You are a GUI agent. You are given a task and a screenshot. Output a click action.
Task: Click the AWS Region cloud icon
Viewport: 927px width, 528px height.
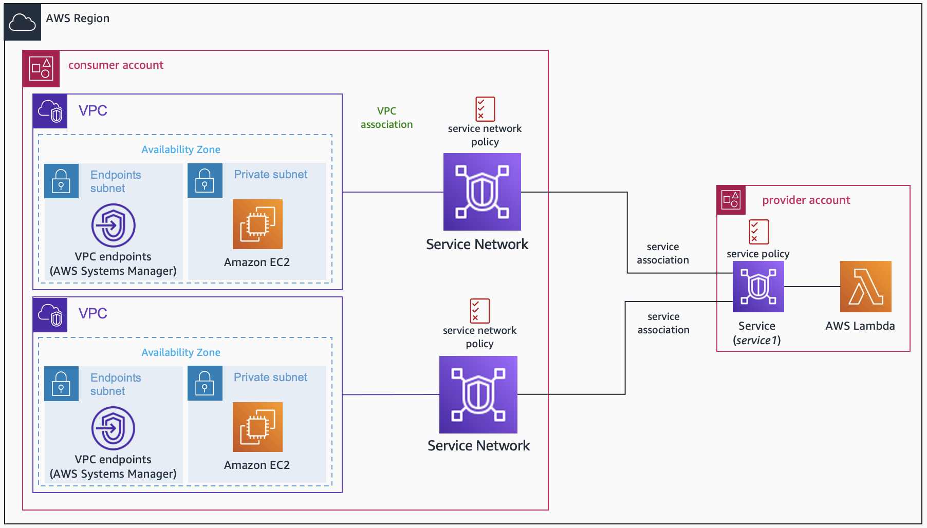coord(23,22)
